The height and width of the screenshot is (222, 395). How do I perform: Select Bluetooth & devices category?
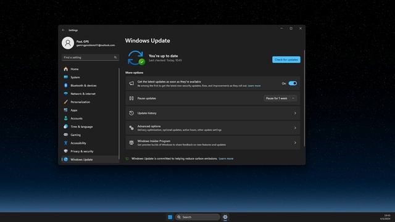click(90, 85)
